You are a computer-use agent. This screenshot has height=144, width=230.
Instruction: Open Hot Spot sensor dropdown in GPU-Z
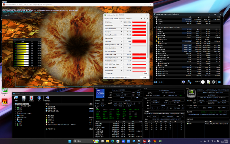click(121, 32)
